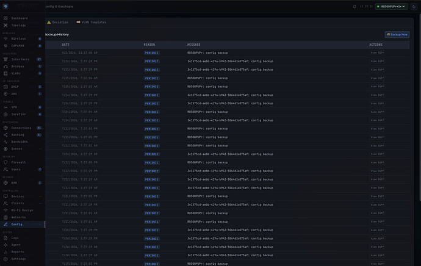View Diff for the 8/2/2026 11:17:00 AM backup
The image size is (421, 266).
pyautogui.click(x=377, y=52)
